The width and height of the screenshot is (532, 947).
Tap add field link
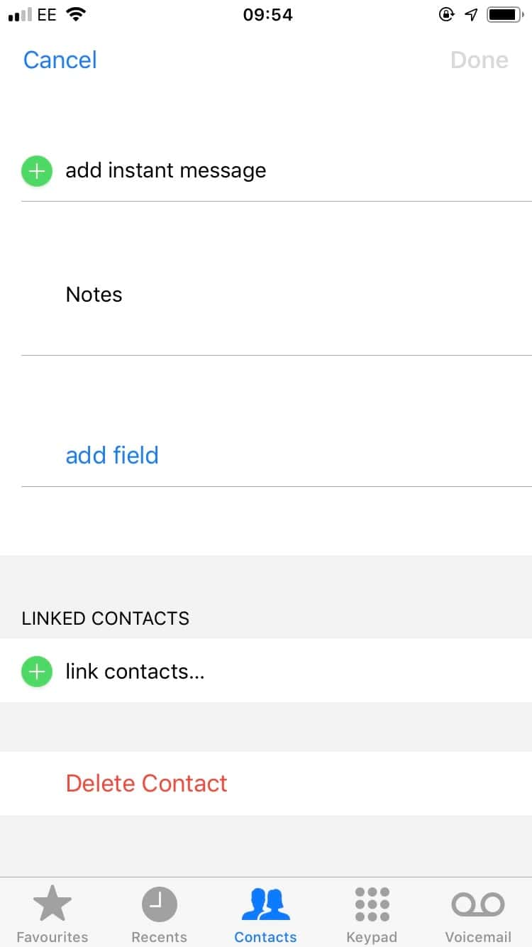click(112, 455)
